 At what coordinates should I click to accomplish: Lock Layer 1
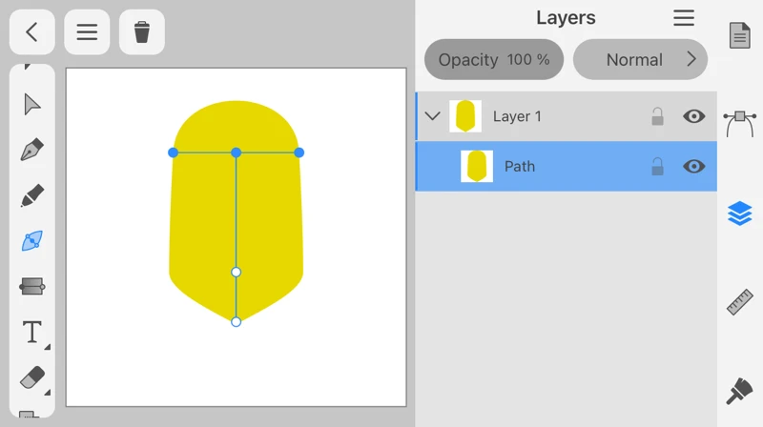click(x=657, y=116)
